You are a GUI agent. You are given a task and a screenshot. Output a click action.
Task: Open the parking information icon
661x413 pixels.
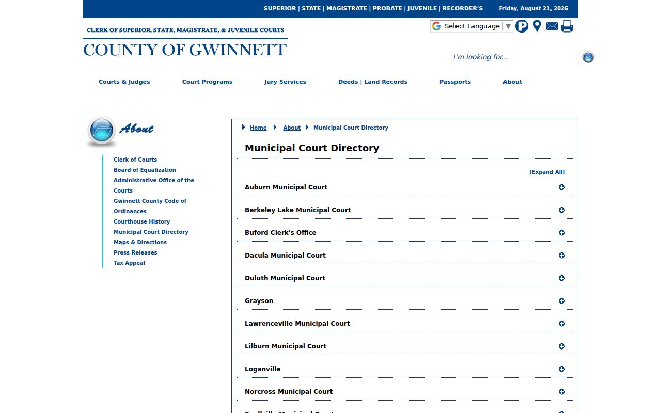tap(522, 26)
